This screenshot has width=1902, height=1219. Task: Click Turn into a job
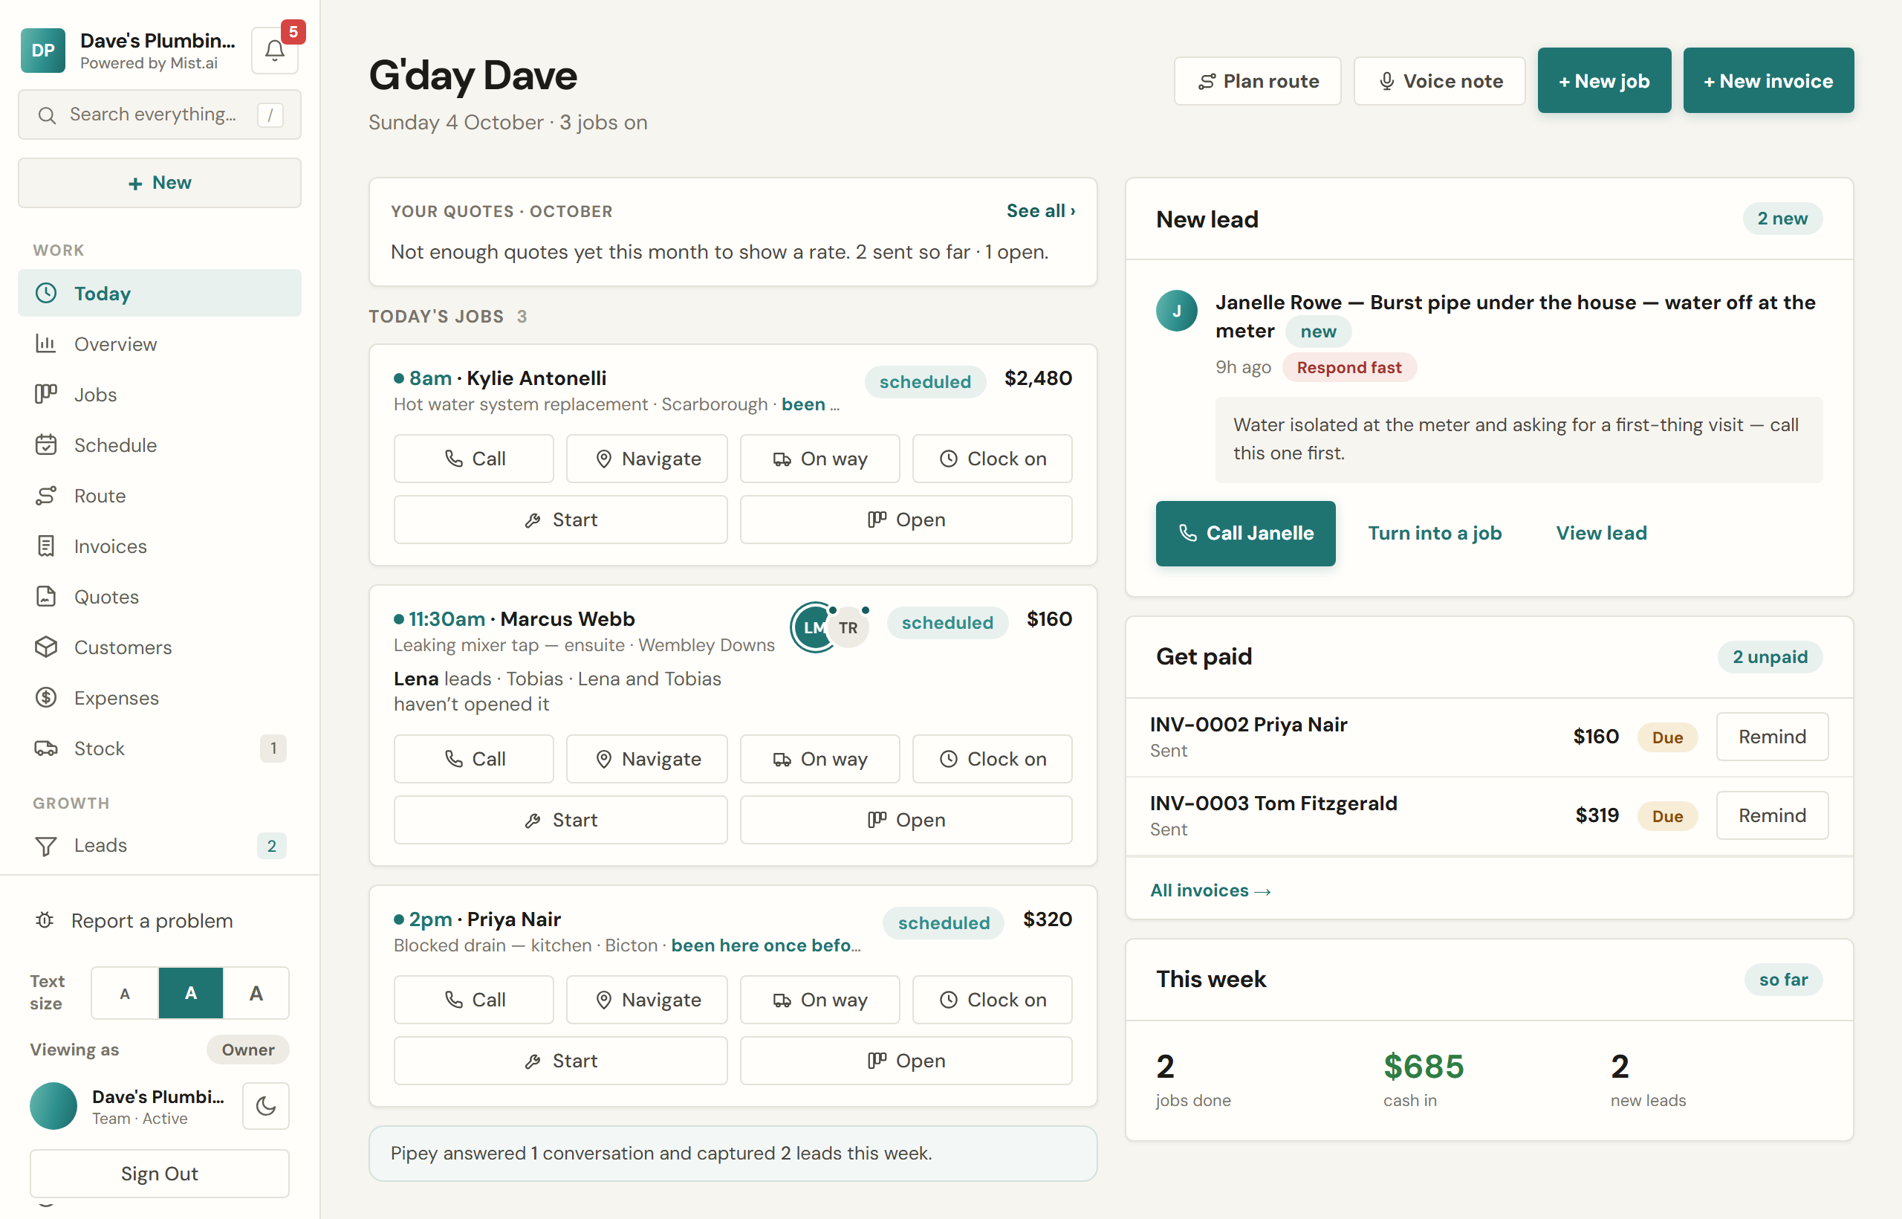point(1435,534)
